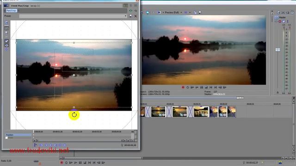Screen dimensions: 296x166
Task: Click the red Mute icon on Master bus
Action: [280, 22]
